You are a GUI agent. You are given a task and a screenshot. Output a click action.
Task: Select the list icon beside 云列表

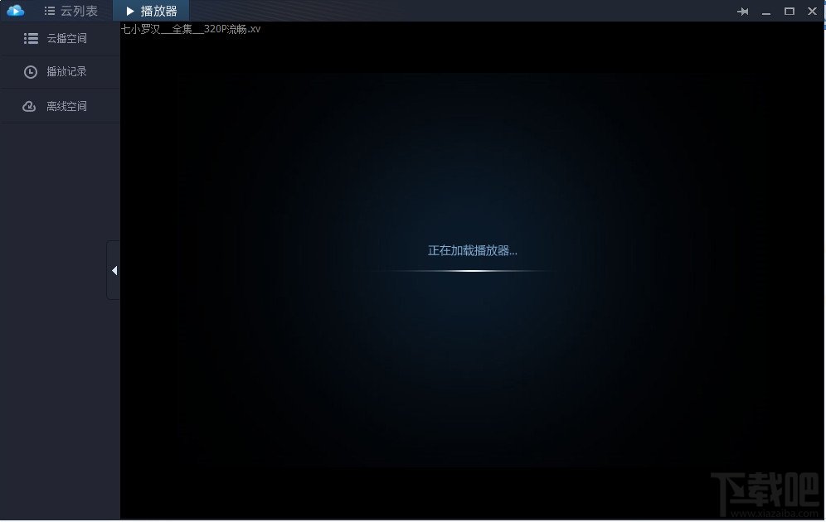pyautogui.click(x=49, y=10)
